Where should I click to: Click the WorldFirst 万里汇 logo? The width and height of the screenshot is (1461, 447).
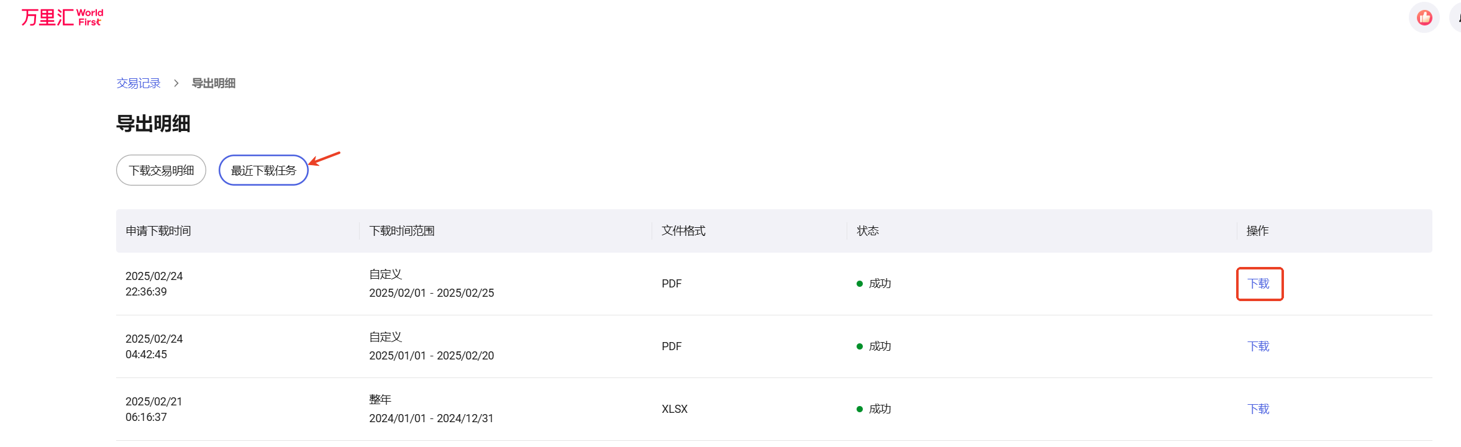(x=62, y=17)
